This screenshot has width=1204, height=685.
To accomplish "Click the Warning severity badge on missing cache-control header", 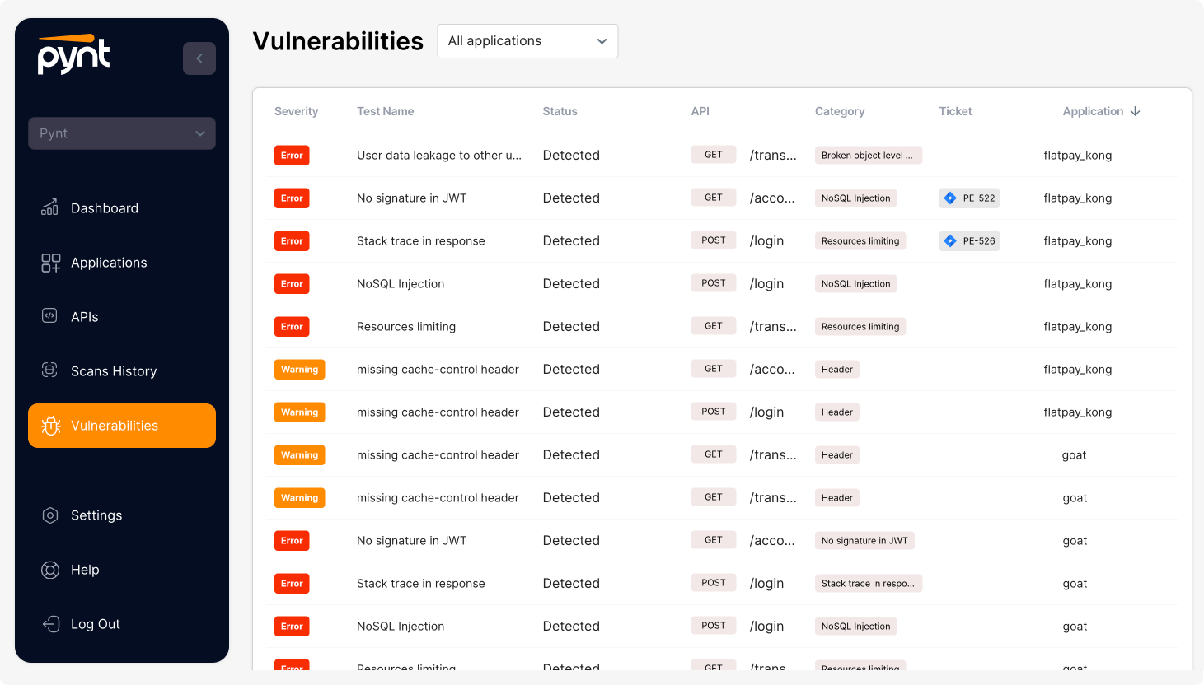I will [x=299, y=369].
